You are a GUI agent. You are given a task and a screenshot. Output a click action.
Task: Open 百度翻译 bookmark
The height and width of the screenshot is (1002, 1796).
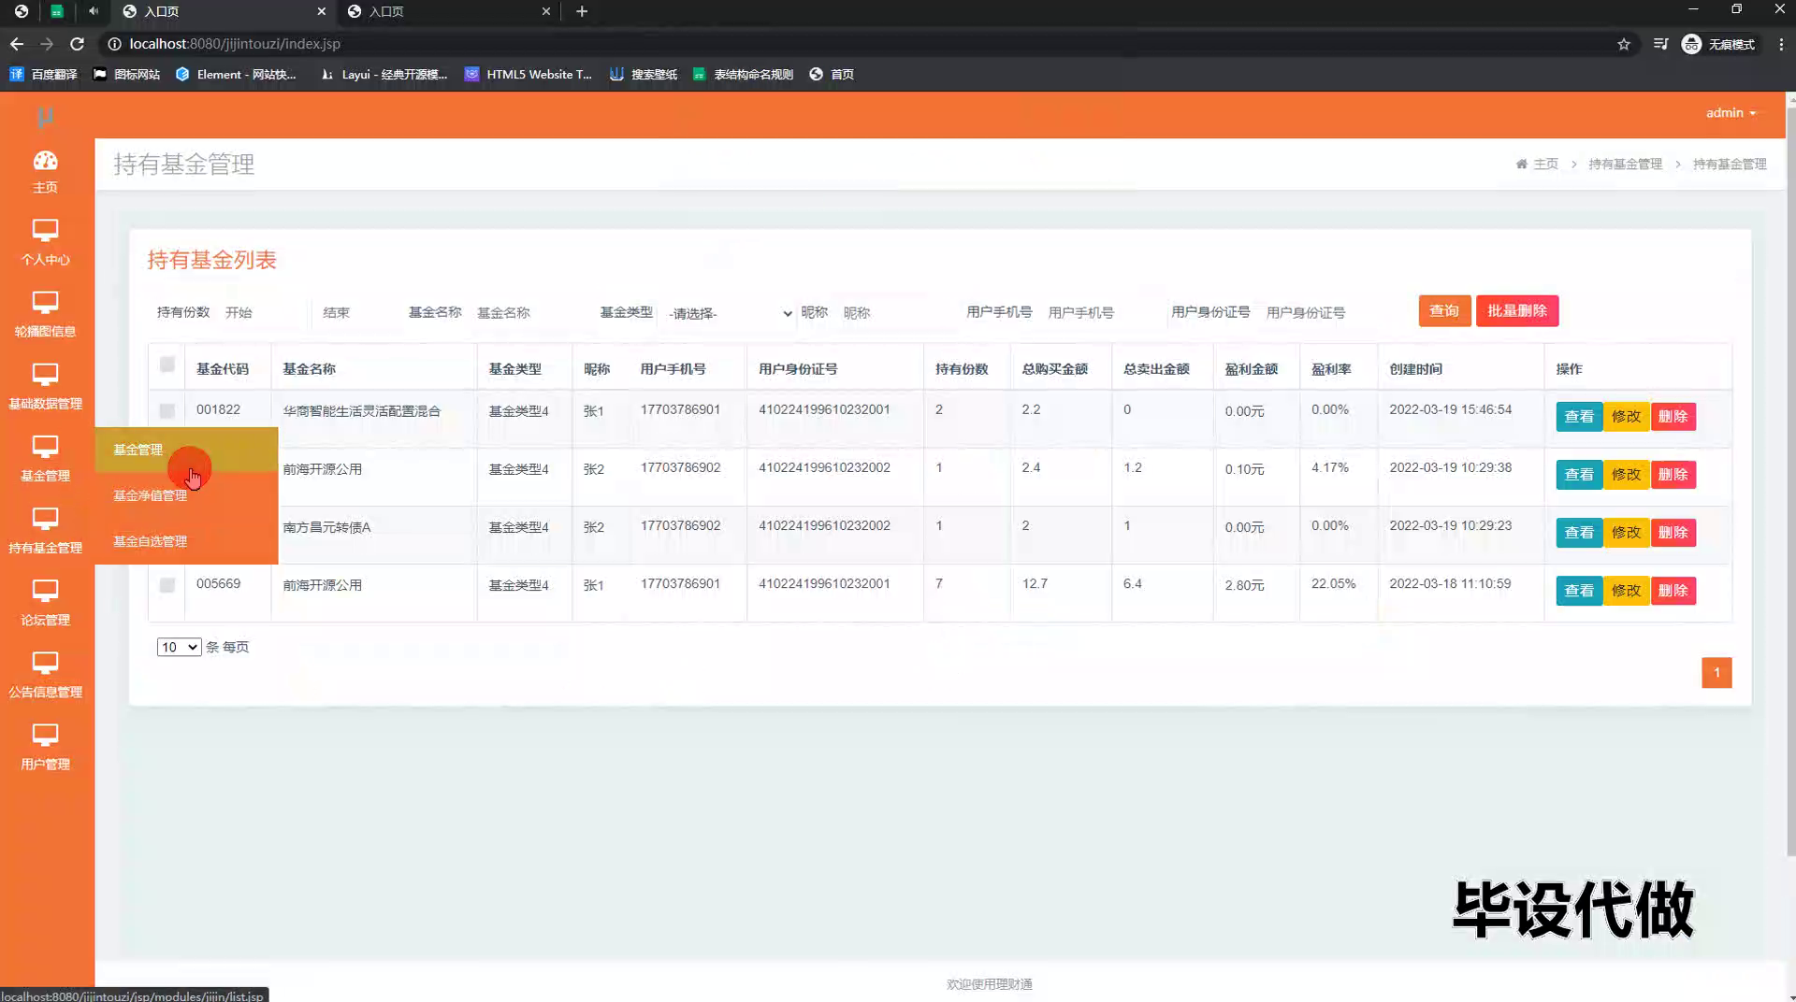(43, 74)
